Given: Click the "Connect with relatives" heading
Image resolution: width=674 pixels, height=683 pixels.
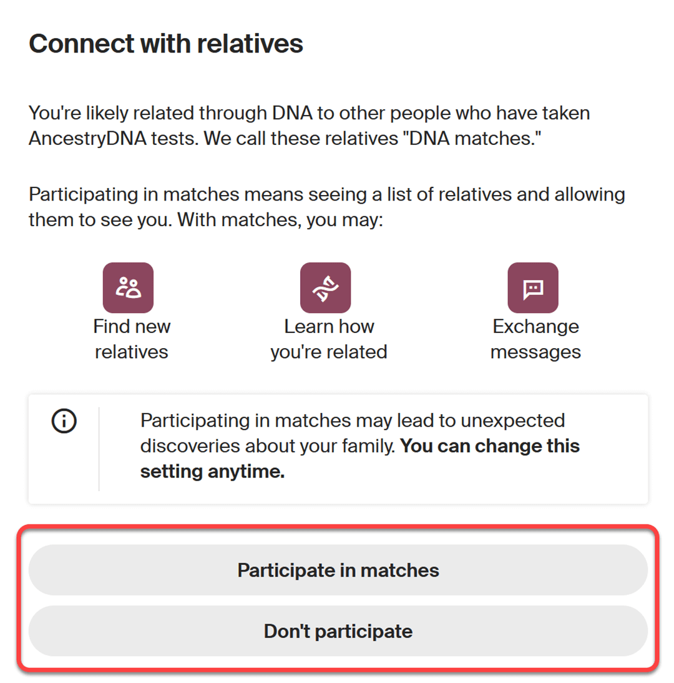Looking at the screenshot, I should (x=166, y=44).
